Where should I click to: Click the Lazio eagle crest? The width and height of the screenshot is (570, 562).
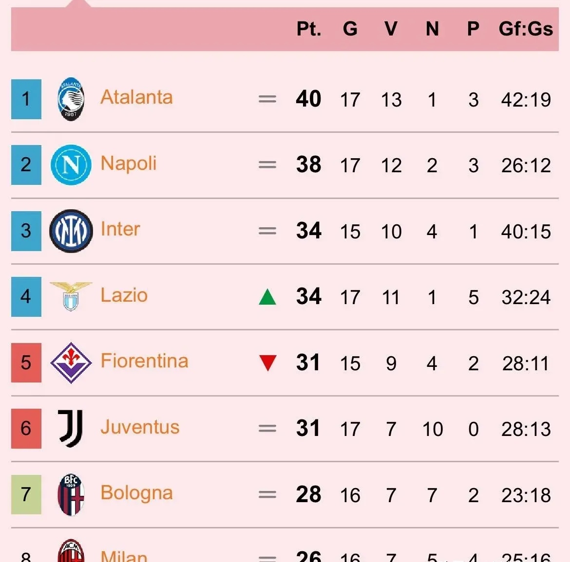click(x=71, y=296)
